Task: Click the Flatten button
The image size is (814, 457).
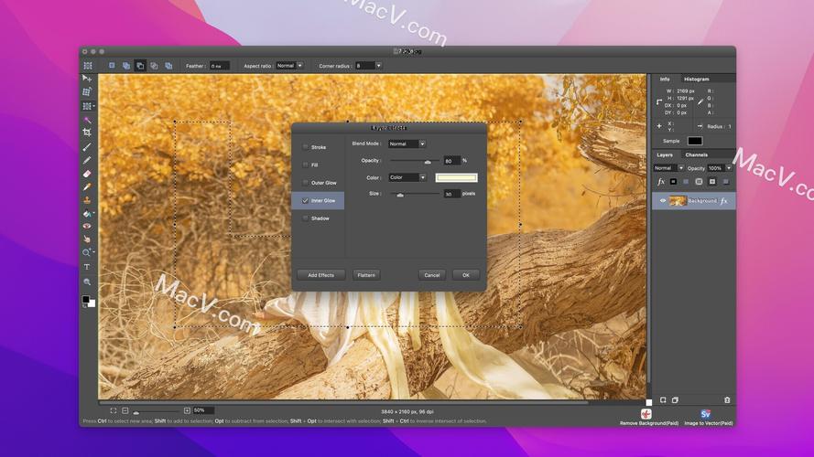Action: [x=366, y=275]
